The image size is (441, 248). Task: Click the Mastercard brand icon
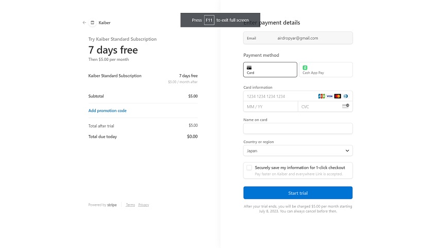click(x=337, y=96)
